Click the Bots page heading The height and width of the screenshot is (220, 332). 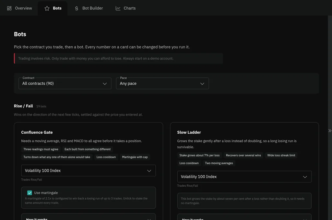(20, 34)
